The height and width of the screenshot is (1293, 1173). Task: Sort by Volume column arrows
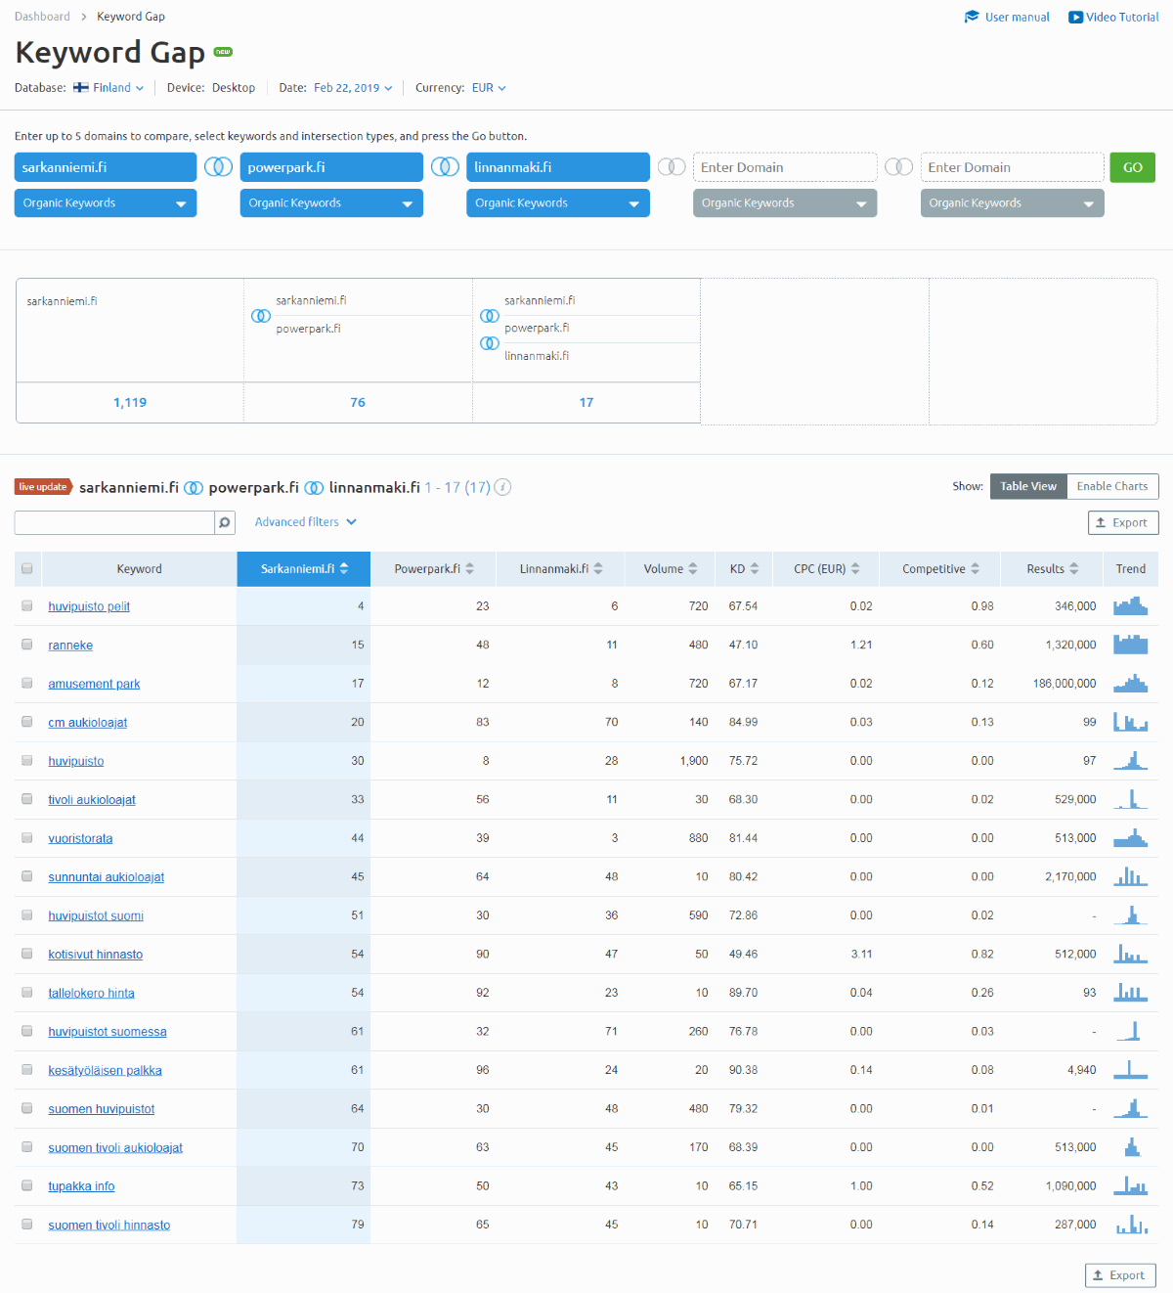[693, 569]
